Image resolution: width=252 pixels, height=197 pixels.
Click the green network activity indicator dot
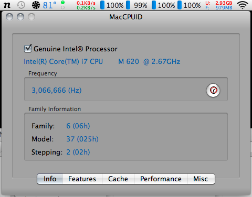pyautogui.click(x=62, y=3)
